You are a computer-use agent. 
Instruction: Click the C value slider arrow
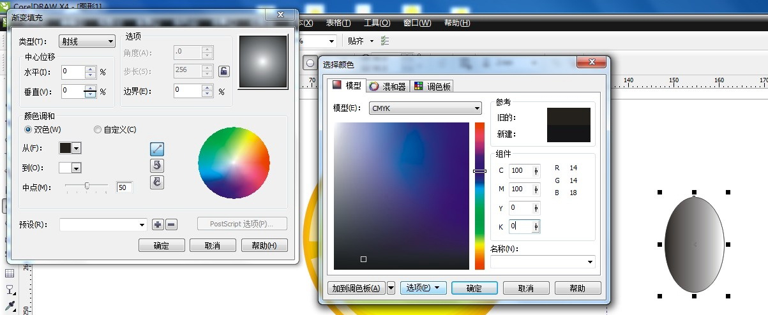coord(537,170)
